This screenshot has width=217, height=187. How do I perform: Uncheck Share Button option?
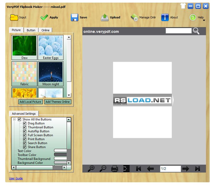coord(25,147)
